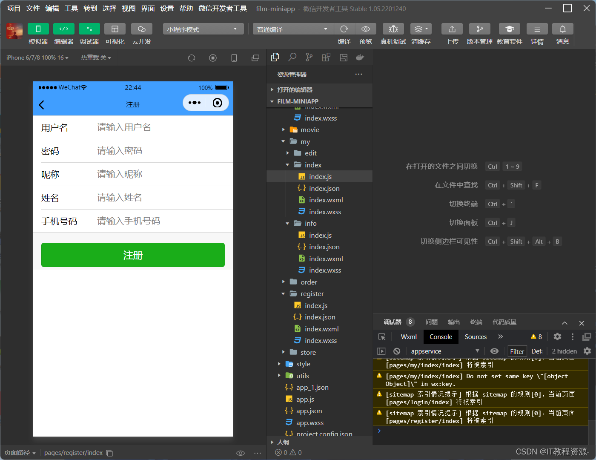Open the messages bell icon
This screenshot has height=460, width=596.
tap(563, 29)
